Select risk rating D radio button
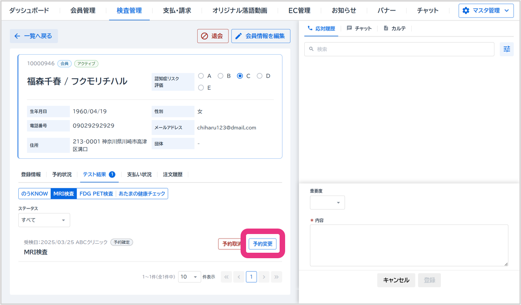This screenshot has width=521, height=305. [260, 76]
